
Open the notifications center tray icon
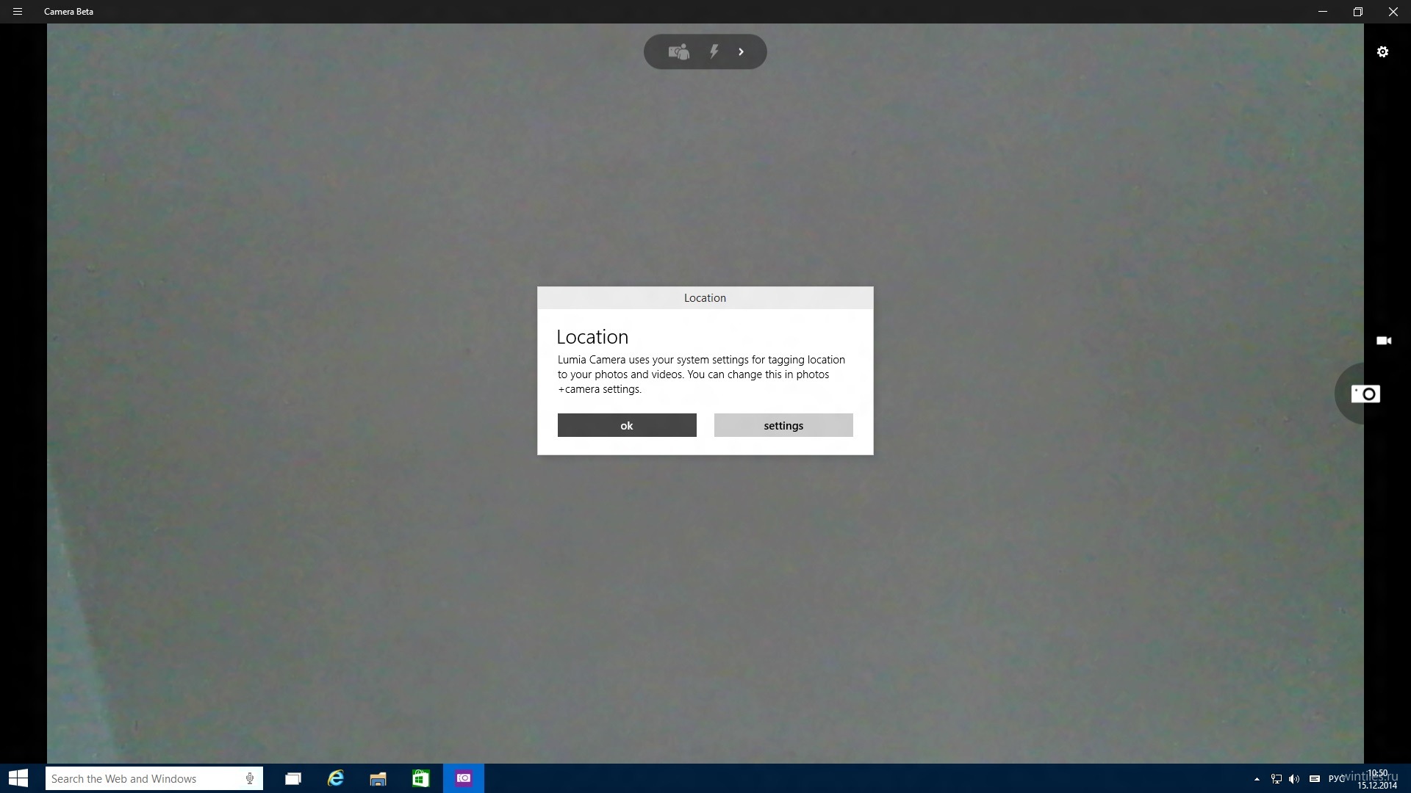1315,779
